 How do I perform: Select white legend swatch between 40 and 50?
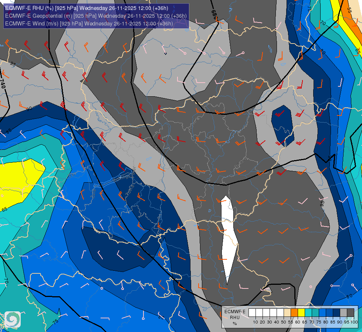[x=280, y=312]
